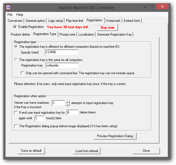Open the Generate Registration Key sub-tab
Viewport: 176px width, 165px height.
pyautogui.click(x=114, y=34)
